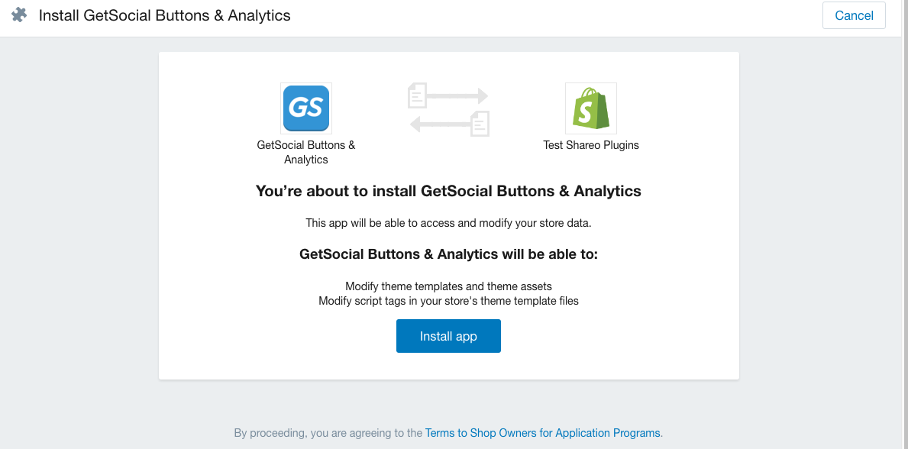Click the Modify theme templates permission line

pos(449,286)
